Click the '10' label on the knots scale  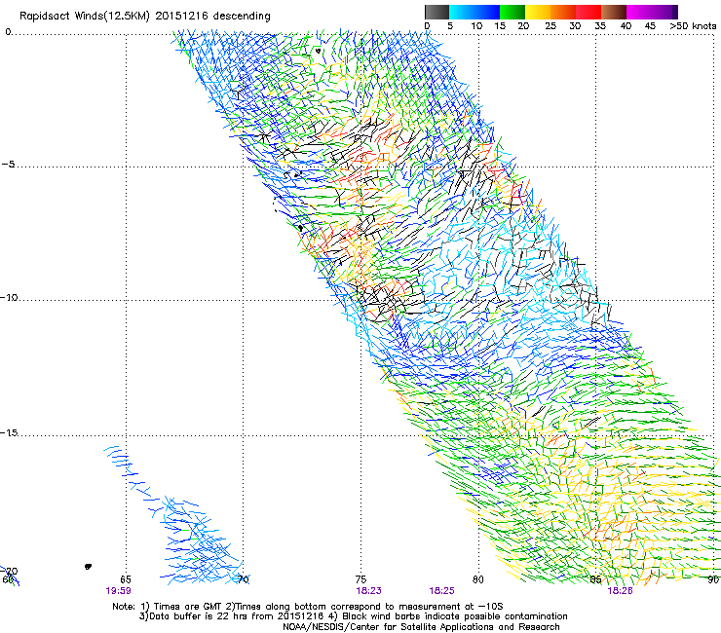[476, 25]
